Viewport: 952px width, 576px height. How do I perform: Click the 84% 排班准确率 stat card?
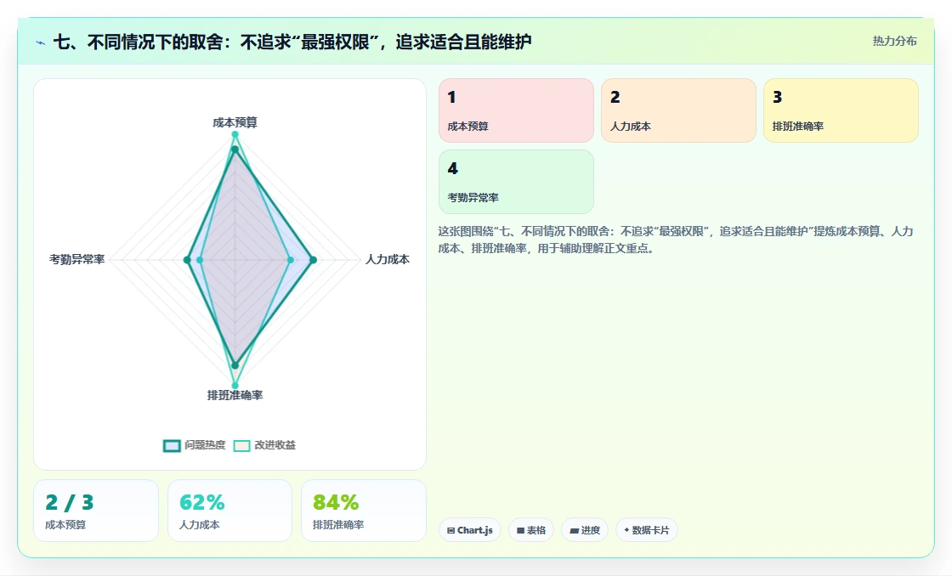tap(364, 511)
